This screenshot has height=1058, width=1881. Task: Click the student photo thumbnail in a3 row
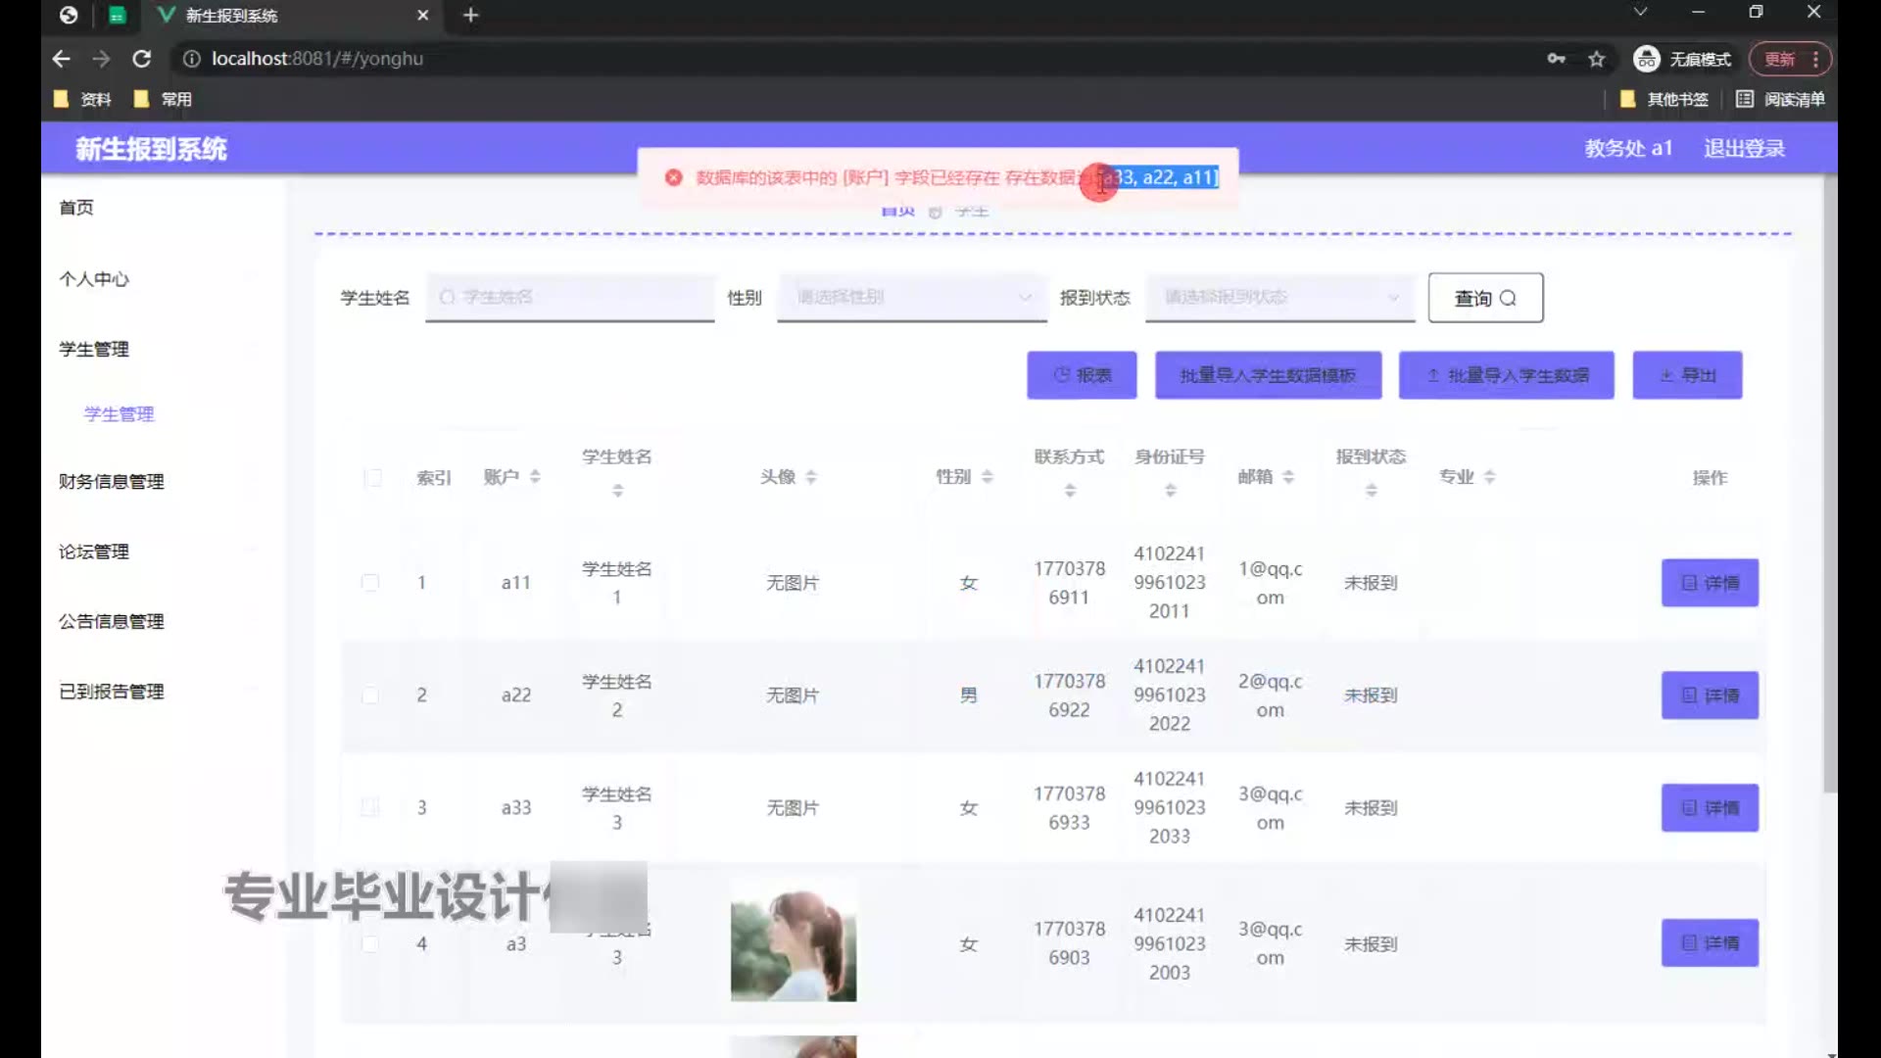click(x=794, y=941)
